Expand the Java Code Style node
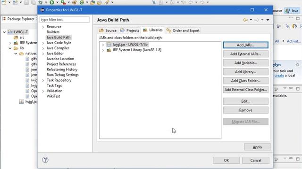 pos(43,43)
